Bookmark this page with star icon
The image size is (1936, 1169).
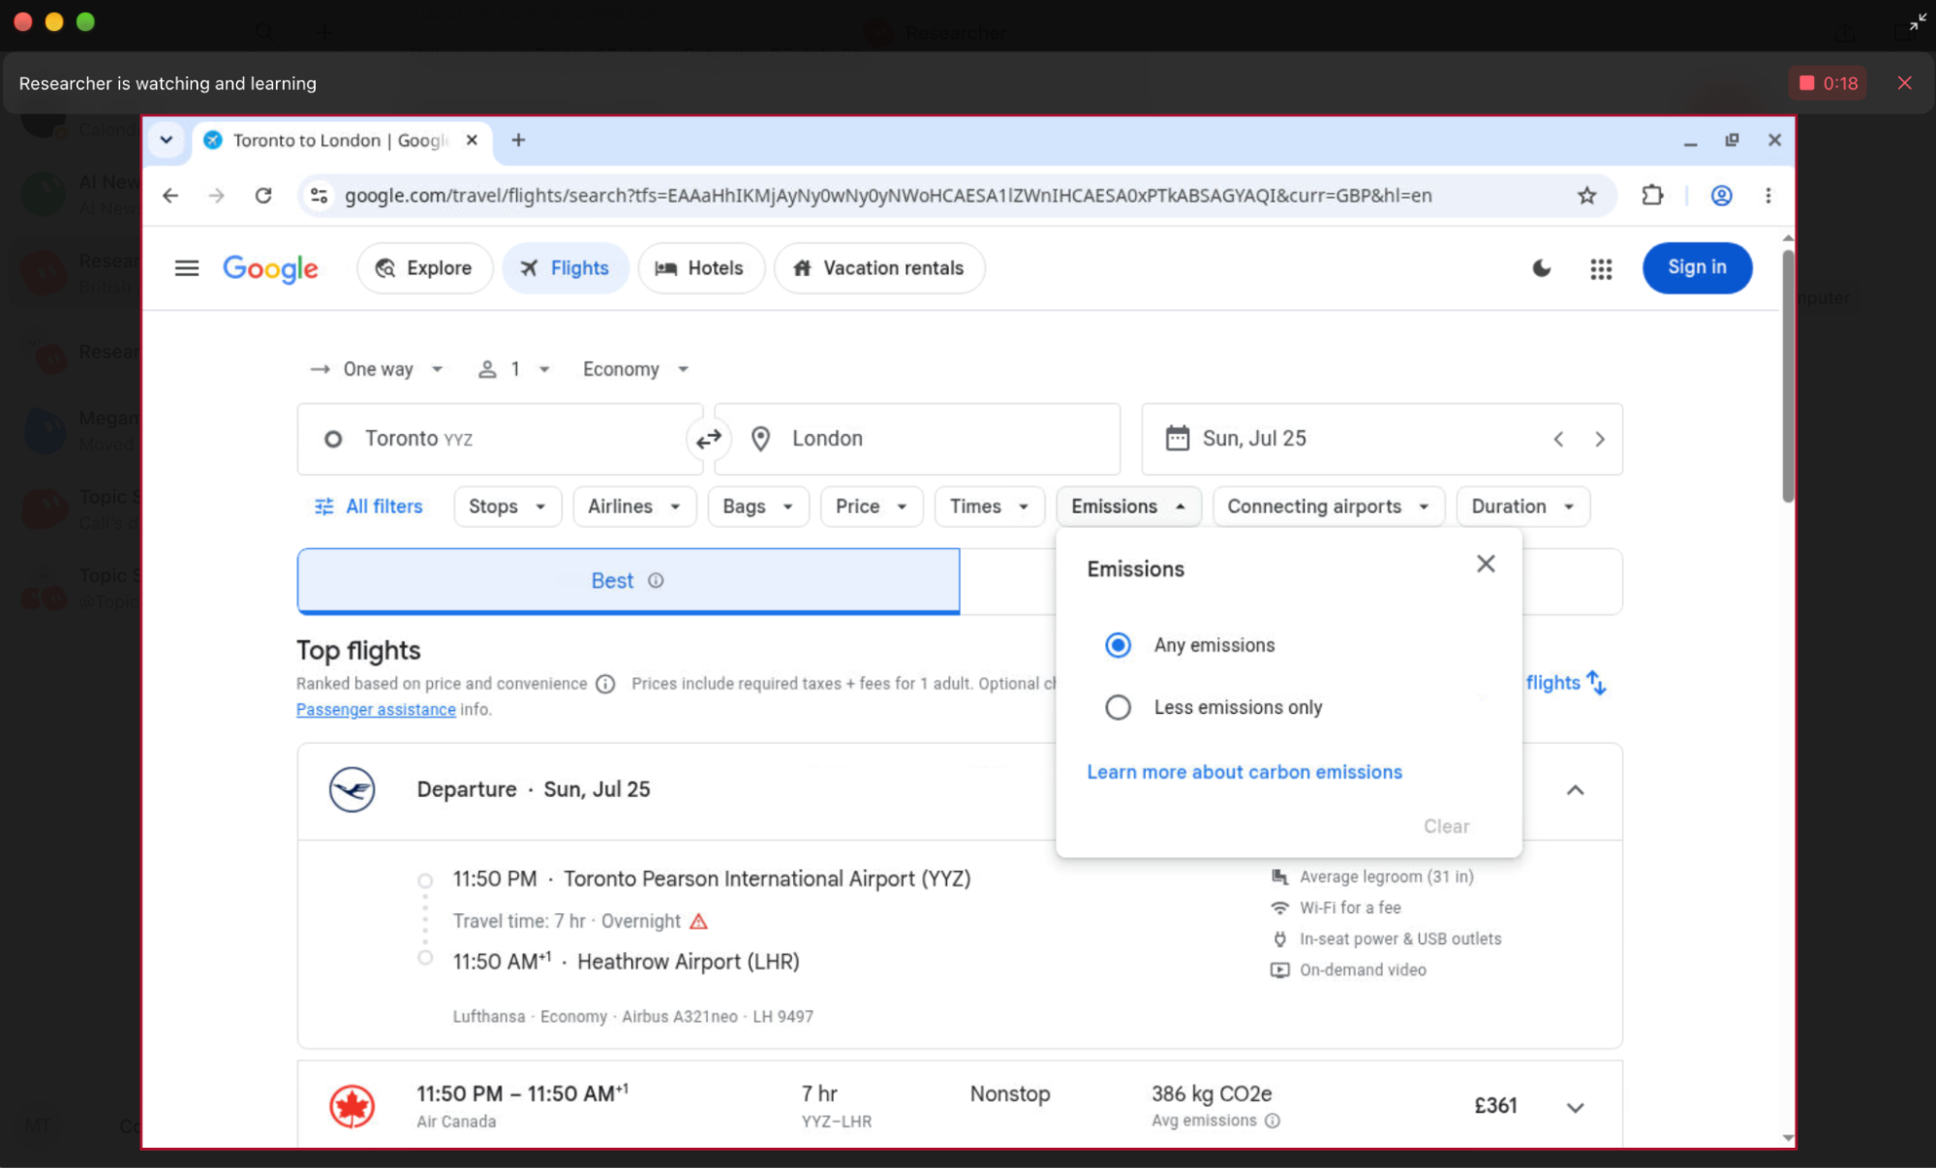(x=1586, y=196)
